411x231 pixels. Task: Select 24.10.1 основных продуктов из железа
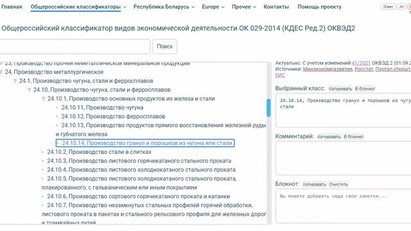click(131, 99)
